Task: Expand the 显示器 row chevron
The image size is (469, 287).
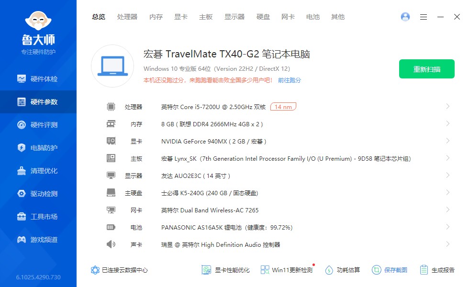Action: click(x=448, y=175)
